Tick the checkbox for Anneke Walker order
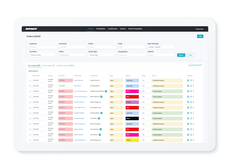Viewport: 230px width, 167px height. [30, 113]
